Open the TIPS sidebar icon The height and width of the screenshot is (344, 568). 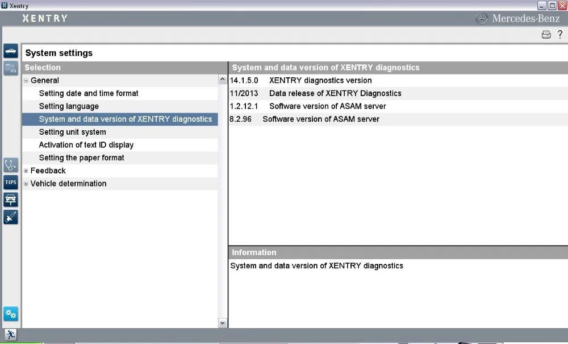(10, 183)
